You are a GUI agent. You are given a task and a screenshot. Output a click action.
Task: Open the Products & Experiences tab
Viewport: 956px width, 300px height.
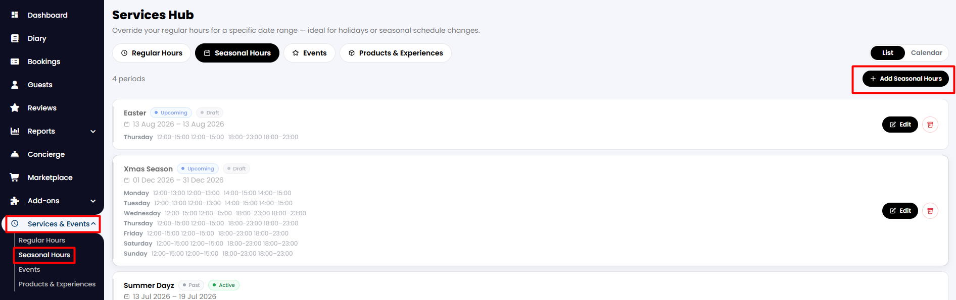coord(396,53)
